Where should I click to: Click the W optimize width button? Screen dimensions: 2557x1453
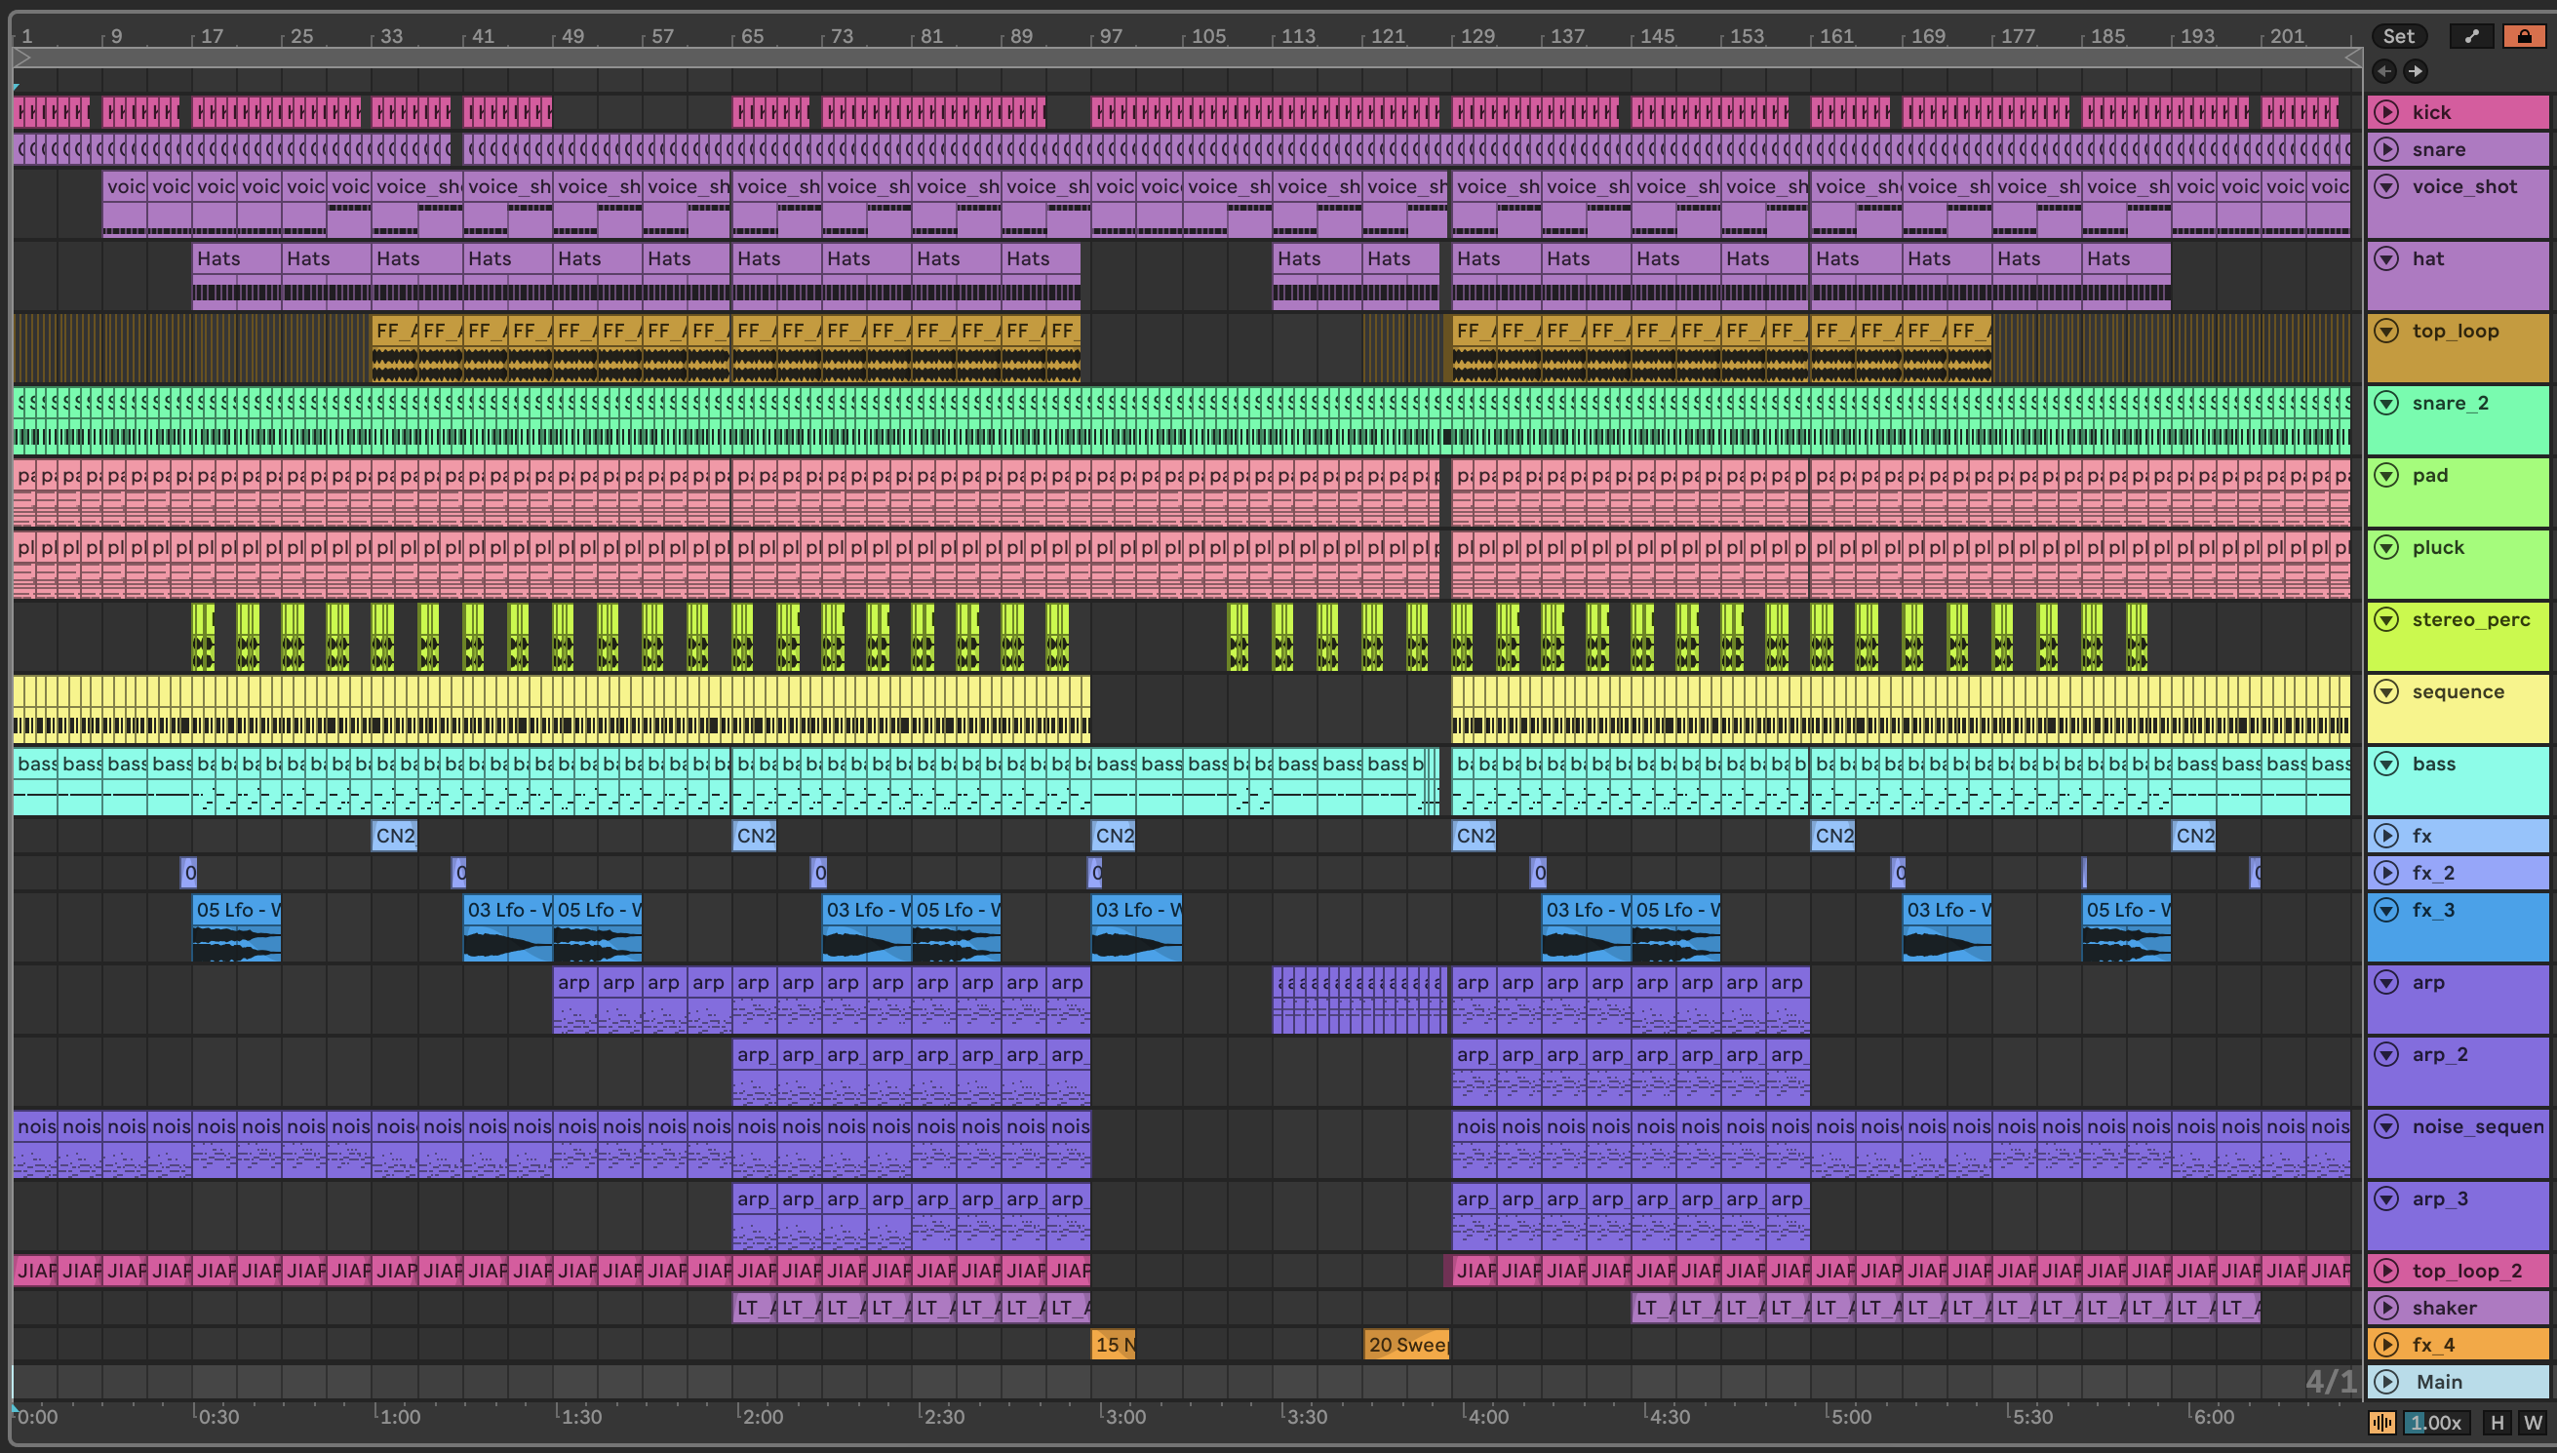tap(2532, 1423)
